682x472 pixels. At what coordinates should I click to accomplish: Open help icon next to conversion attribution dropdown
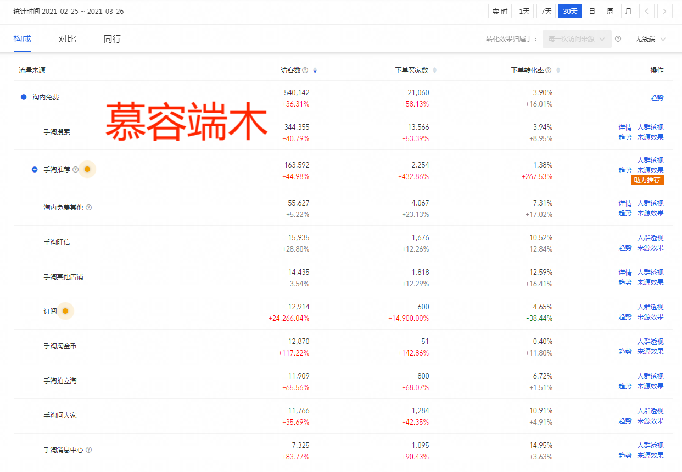tap(618, 39)
